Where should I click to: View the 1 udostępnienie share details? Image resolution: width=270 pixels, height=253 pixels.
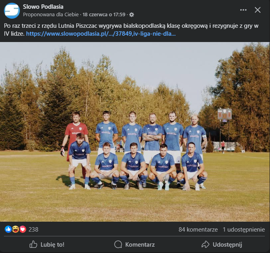coord(244,229)
